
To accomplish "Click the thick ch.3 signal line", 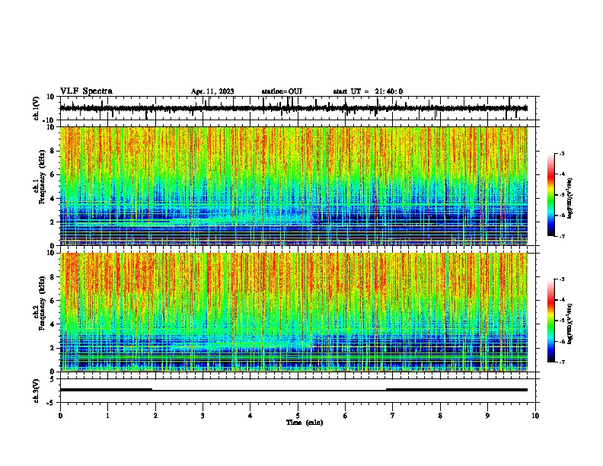I will point(293,390).
